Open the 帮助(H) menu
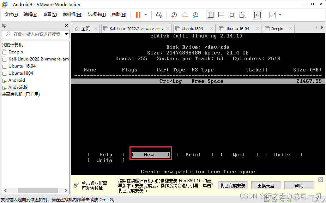 (119, 14)
